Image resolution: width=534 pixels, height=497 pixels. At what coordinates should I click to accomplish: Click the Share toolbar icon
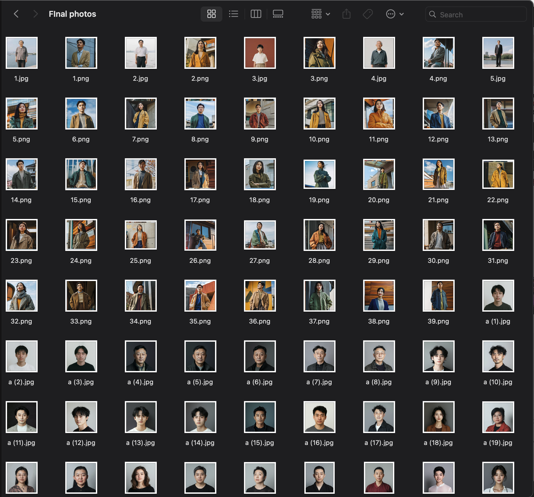[x=346, y=14]
